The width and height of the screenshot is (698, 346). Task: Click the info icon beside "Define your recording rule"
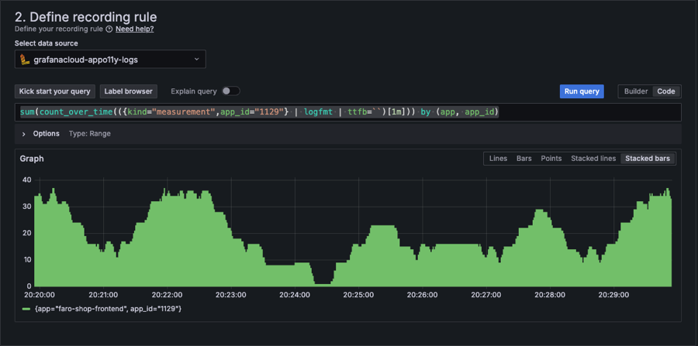coord(109,29)
